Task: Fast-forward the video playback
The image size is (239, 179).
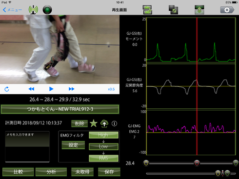Action: point(72,89)
